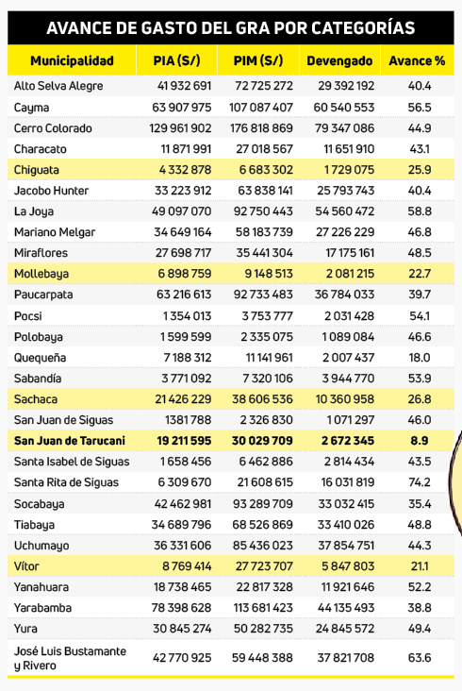
Task: Select Yarabamba PIM value 113 681 423
Action: pos(263,608)
